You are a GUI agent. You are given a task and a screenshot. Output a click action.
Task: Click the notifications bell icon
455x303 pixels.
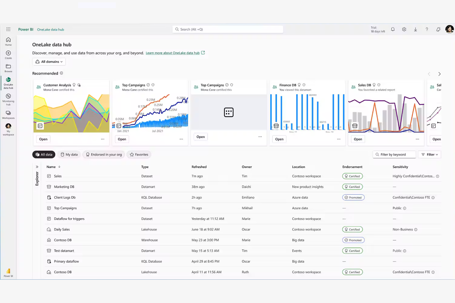(x=393, y=29)
